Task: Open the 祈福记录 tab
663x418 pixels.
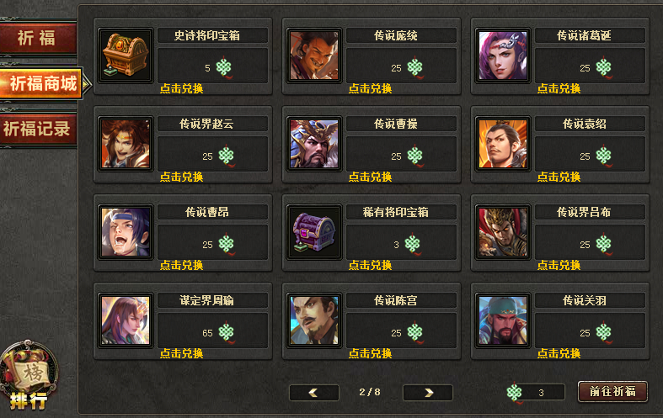Action: point(38,129)
